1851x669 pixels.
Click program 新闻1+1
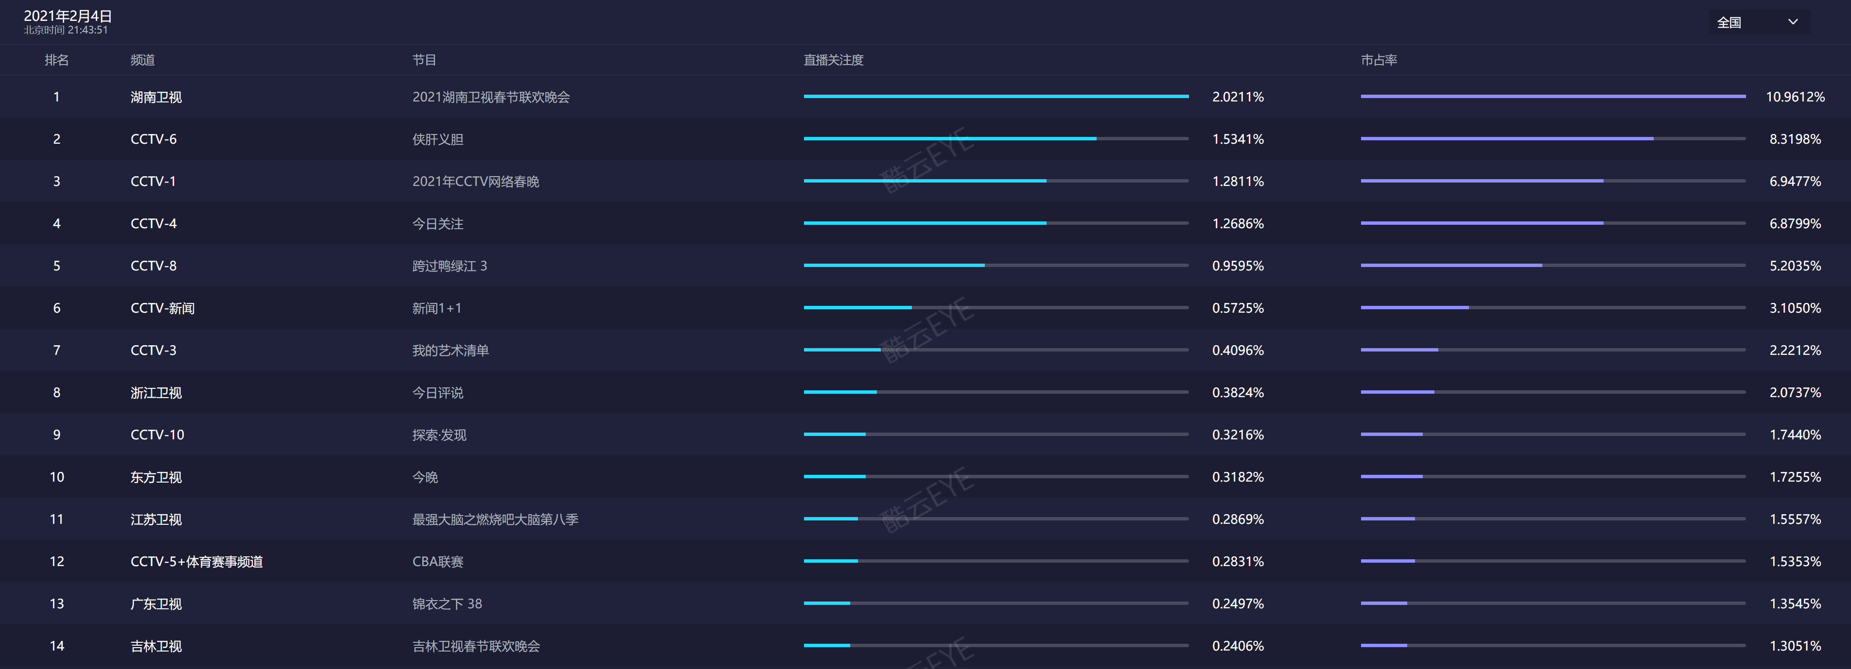tap(437, 309)
